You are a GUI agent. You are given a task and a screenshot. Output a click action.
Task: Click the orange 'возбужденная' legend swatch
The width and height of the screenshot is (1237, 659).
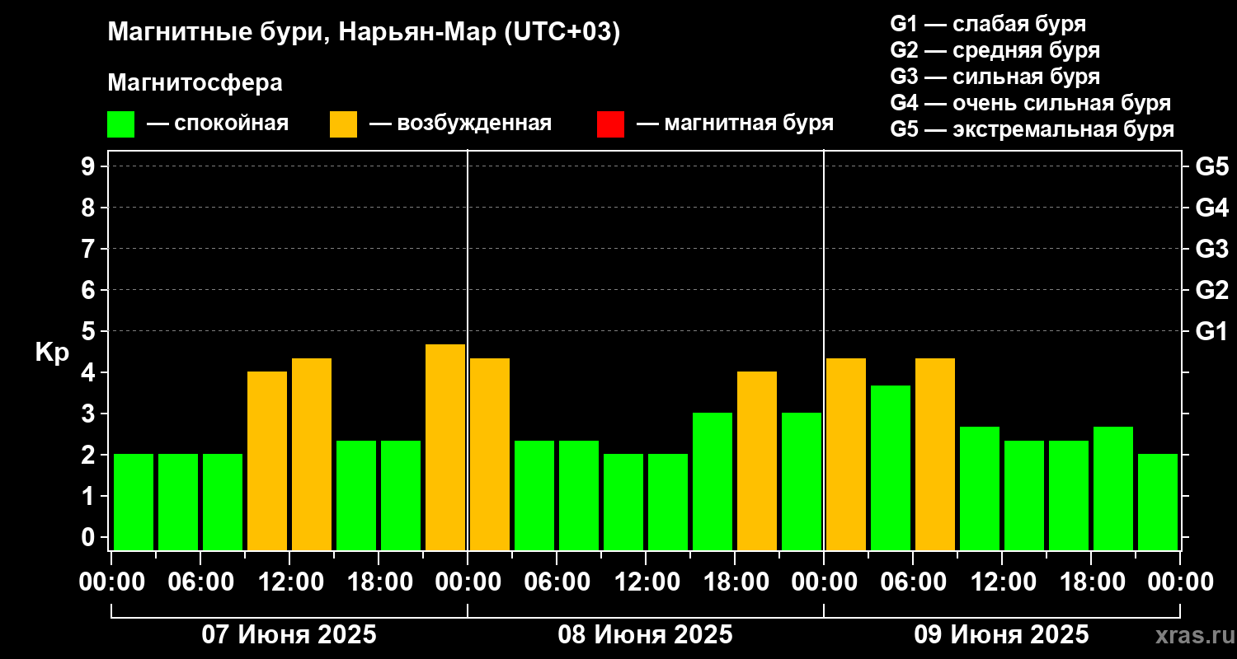tap(343, 124)
